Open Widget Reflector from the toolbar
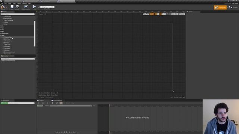 point(26,7)
